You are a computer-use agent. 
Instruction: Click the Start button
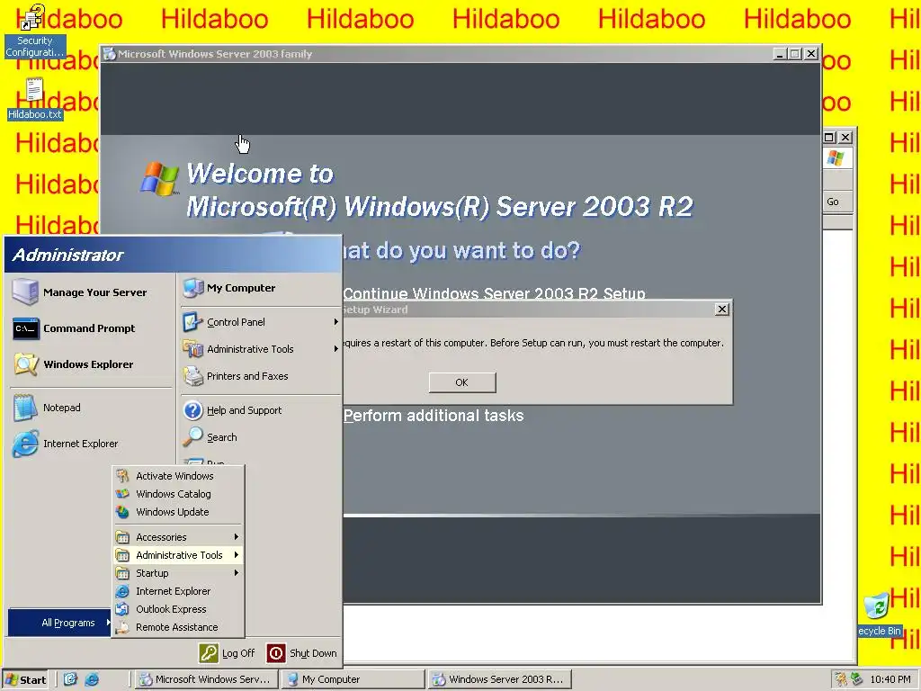click(x=25, y=680)
